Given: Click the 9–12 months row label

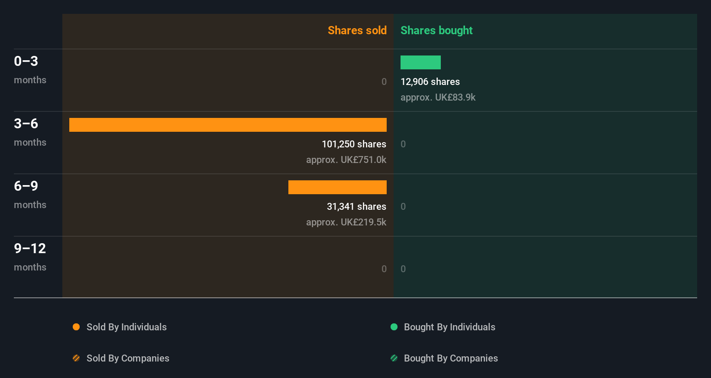Looking at the screenshot, I should tap(30, 257).
